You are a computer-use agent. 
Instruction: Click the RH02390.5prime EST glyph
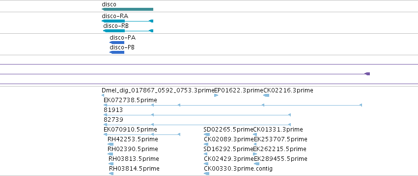[111, 154]
